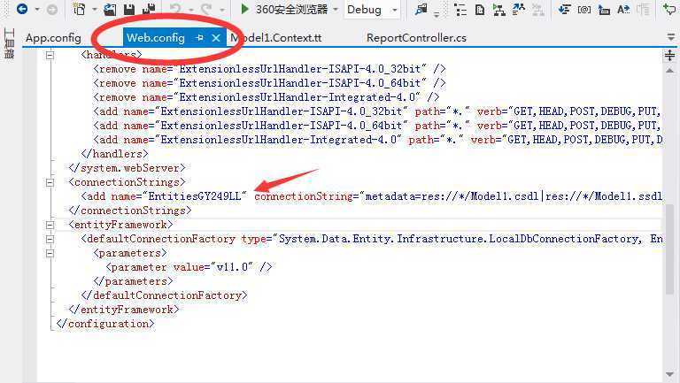This screenshot has width=680, height=383.
Task: Click the Save toolbar icon
Action: click(129, 9)
